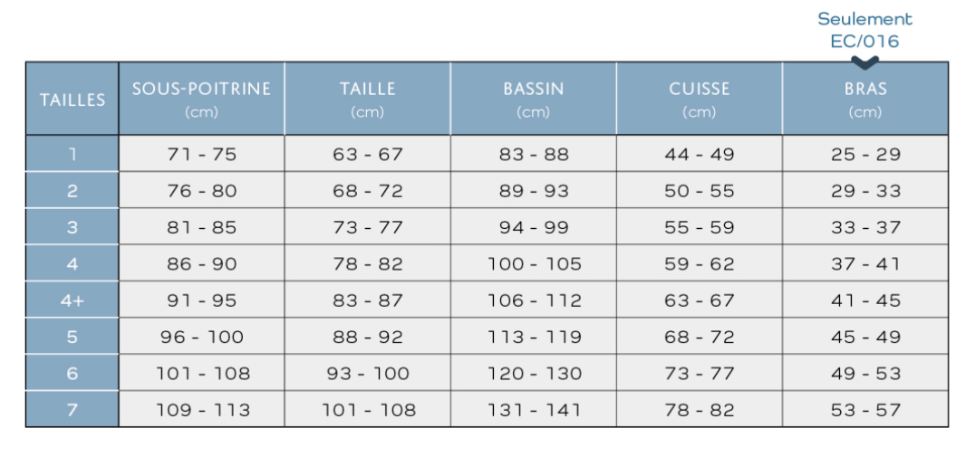Click the 120 - 130 bassin cell

point(533,374)
